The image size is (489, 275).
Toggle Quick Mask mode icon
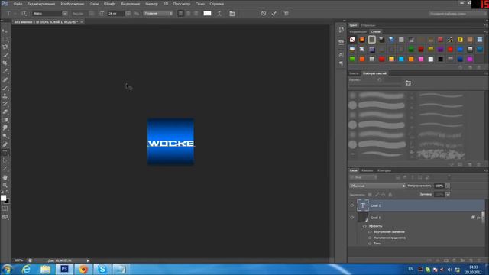coord(5,209)
